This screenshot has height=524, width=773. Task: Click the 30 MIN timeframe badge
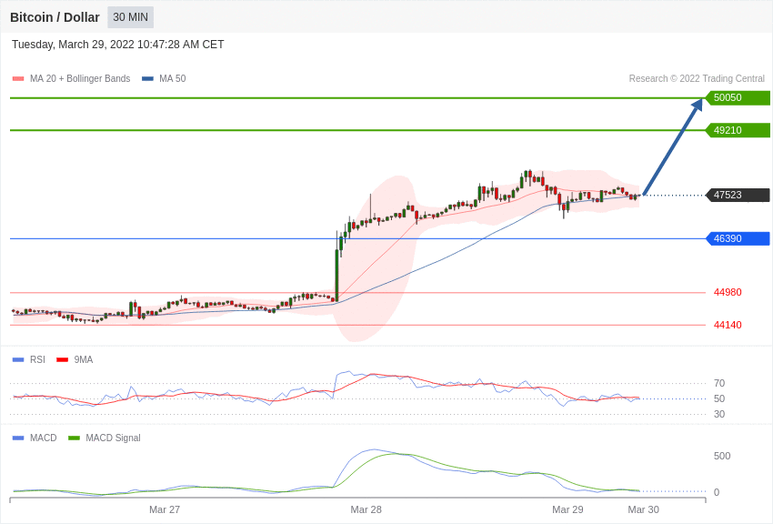click(x=131, y=17)
